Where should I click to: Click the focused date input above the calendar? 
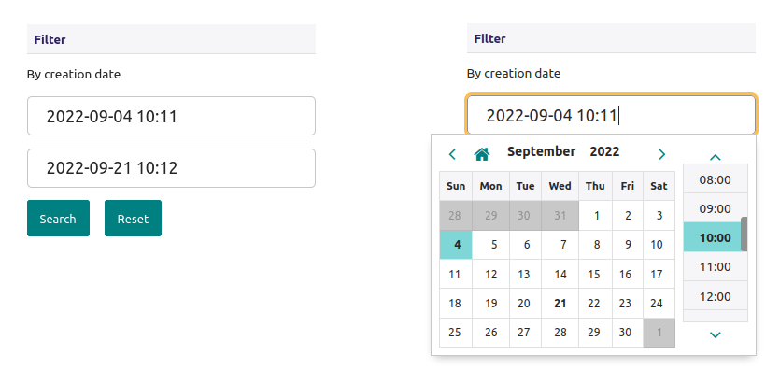(x=611, y=116)
